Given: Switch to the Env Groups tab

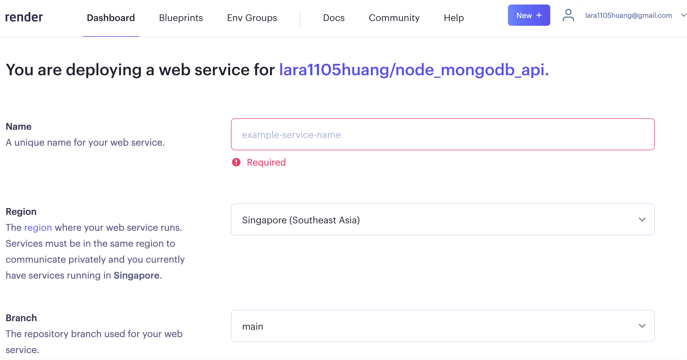Looking at the screenshot, I should pos(252,18).
